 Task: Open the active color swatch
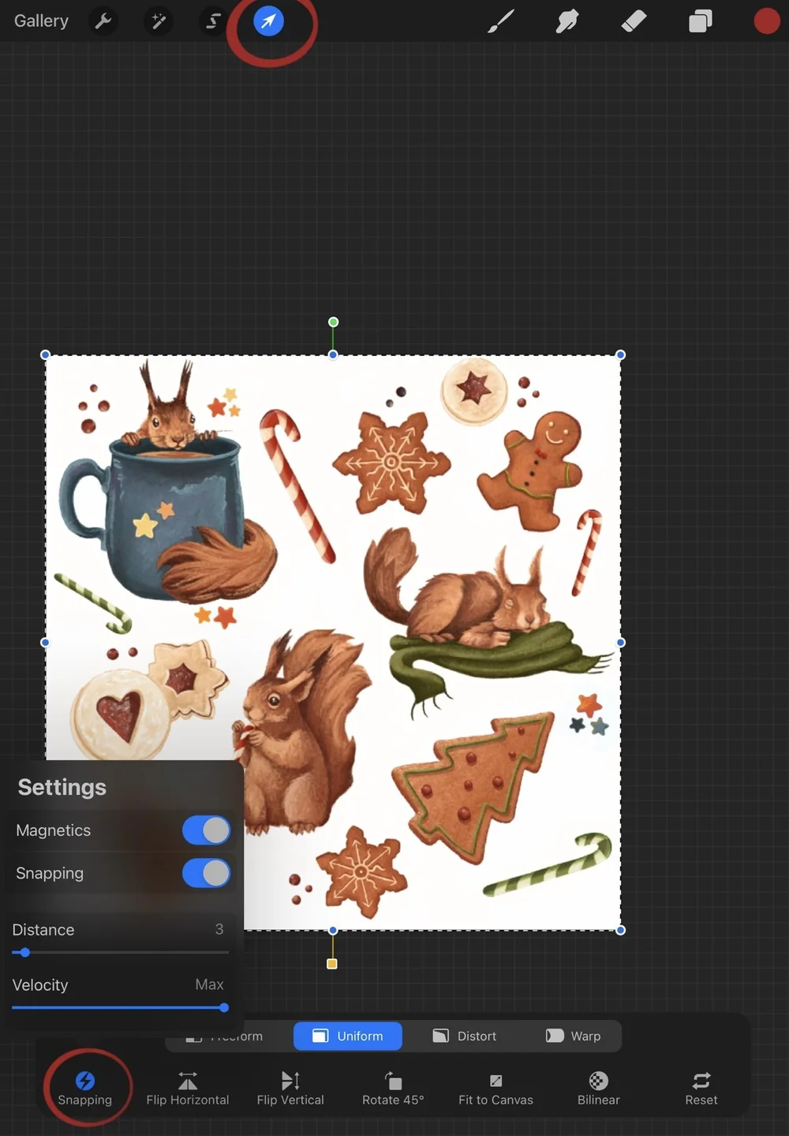[x=766, y=21]
